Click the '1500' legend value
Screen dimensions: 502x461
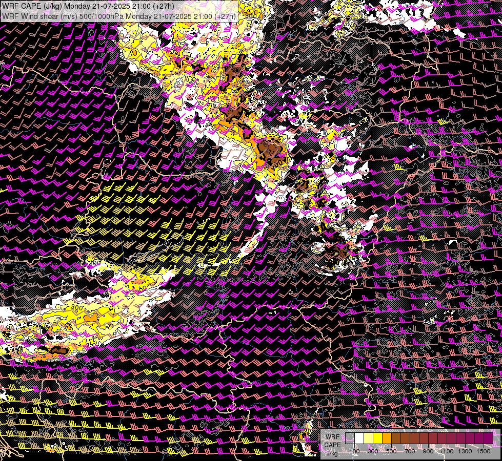pos(484,451)
